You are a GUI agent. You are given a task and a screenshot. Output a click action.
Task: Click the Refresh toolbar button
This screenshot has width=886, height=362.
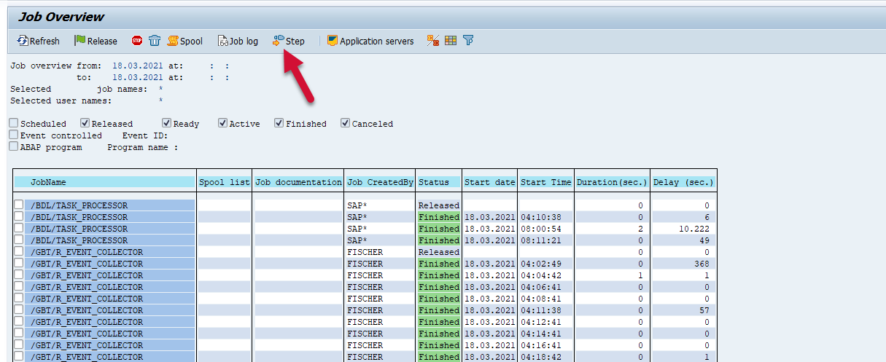click(39, 41)
